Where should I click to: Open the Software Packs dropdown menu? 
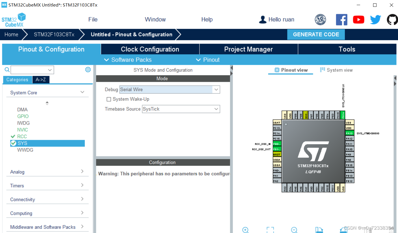point(128,60)
